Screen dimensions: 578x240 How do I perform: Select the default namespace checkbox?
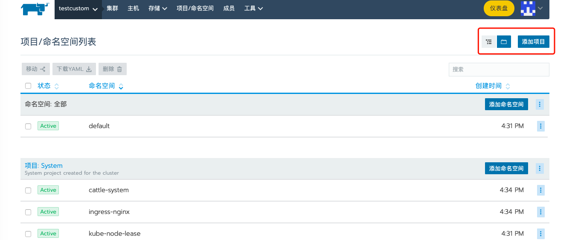tap(28, 126)
